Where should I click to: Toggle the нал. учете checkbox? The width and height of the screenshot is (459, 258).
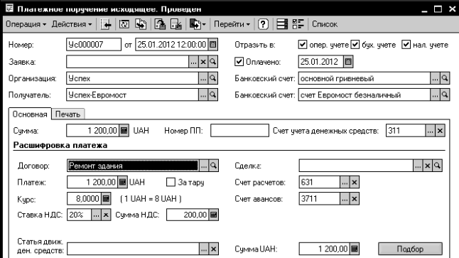pyautogui.click(x=406, y=45)
